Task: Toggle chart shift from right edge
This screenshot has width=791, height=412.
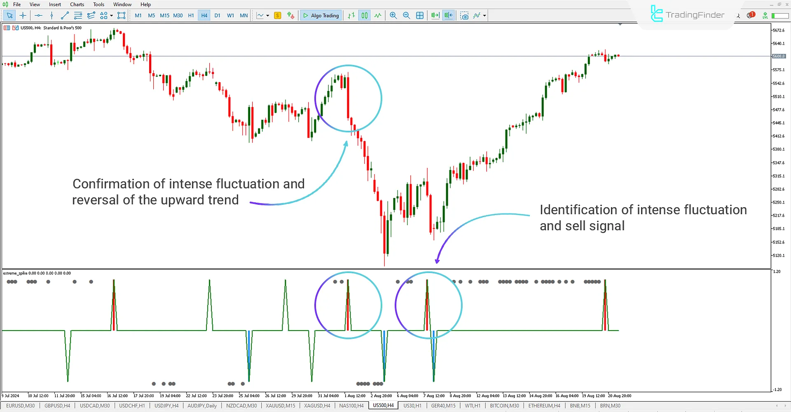Action: [x=448, y=15]
